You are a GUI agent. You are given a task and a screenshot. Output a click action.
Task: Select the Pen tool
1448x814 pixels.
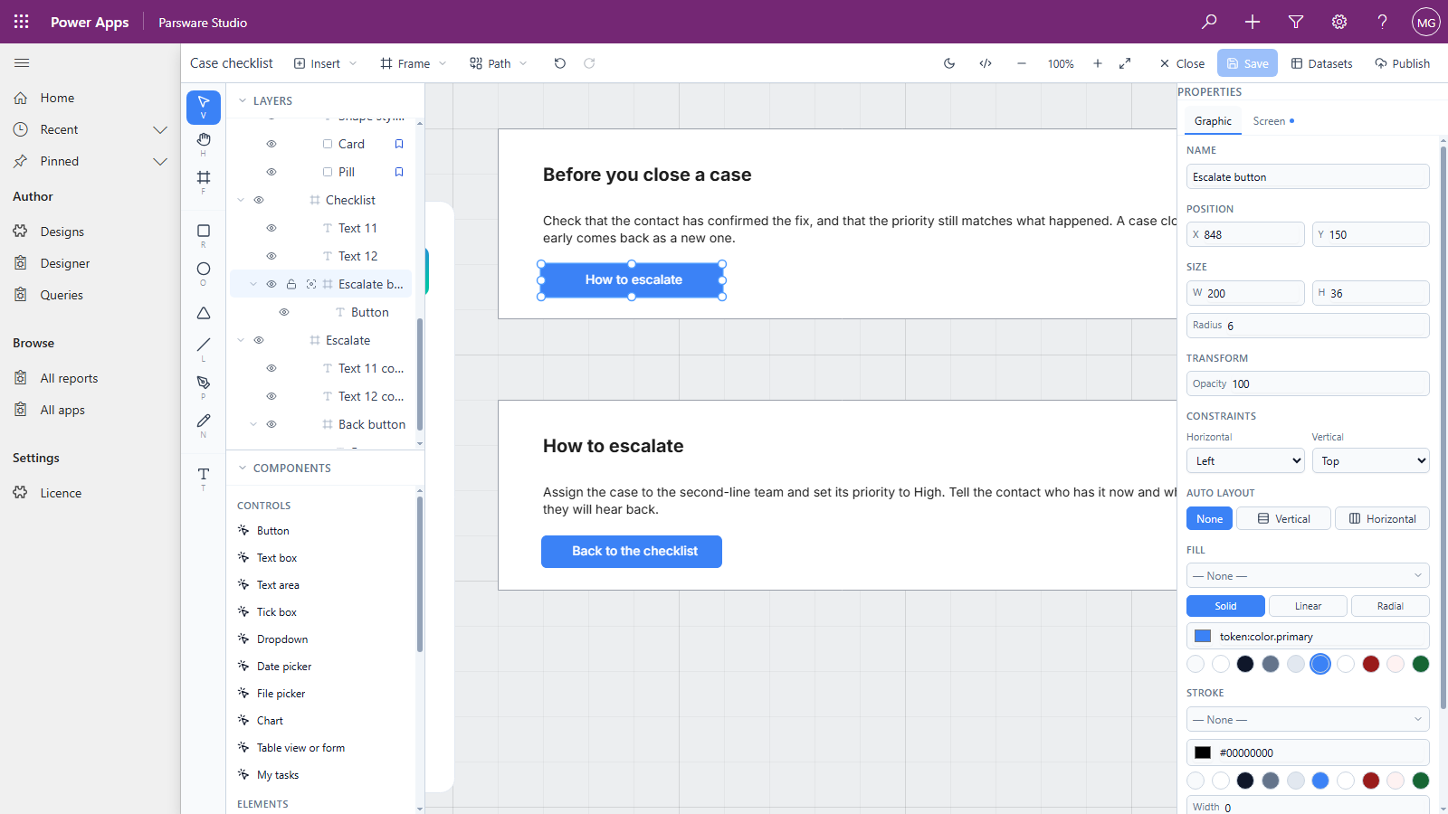click(204, 387)
